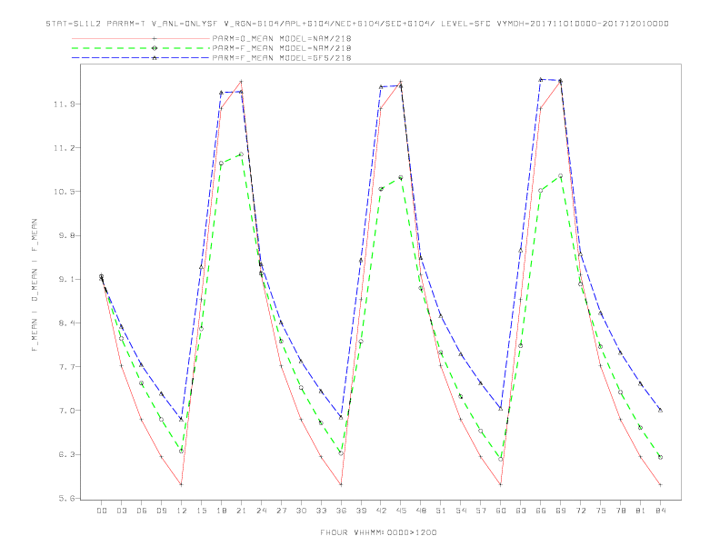Click y-axis tick label 11.2
This screenshot has width=720, height=556.
coord(64,148)
